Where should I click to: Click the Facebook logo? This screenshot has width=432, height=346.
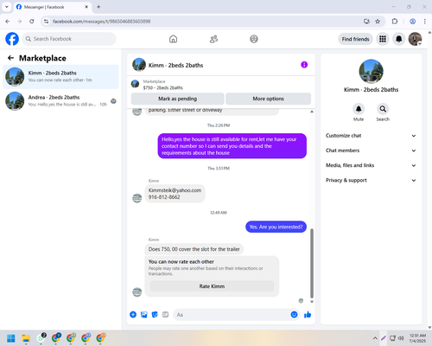12,39
